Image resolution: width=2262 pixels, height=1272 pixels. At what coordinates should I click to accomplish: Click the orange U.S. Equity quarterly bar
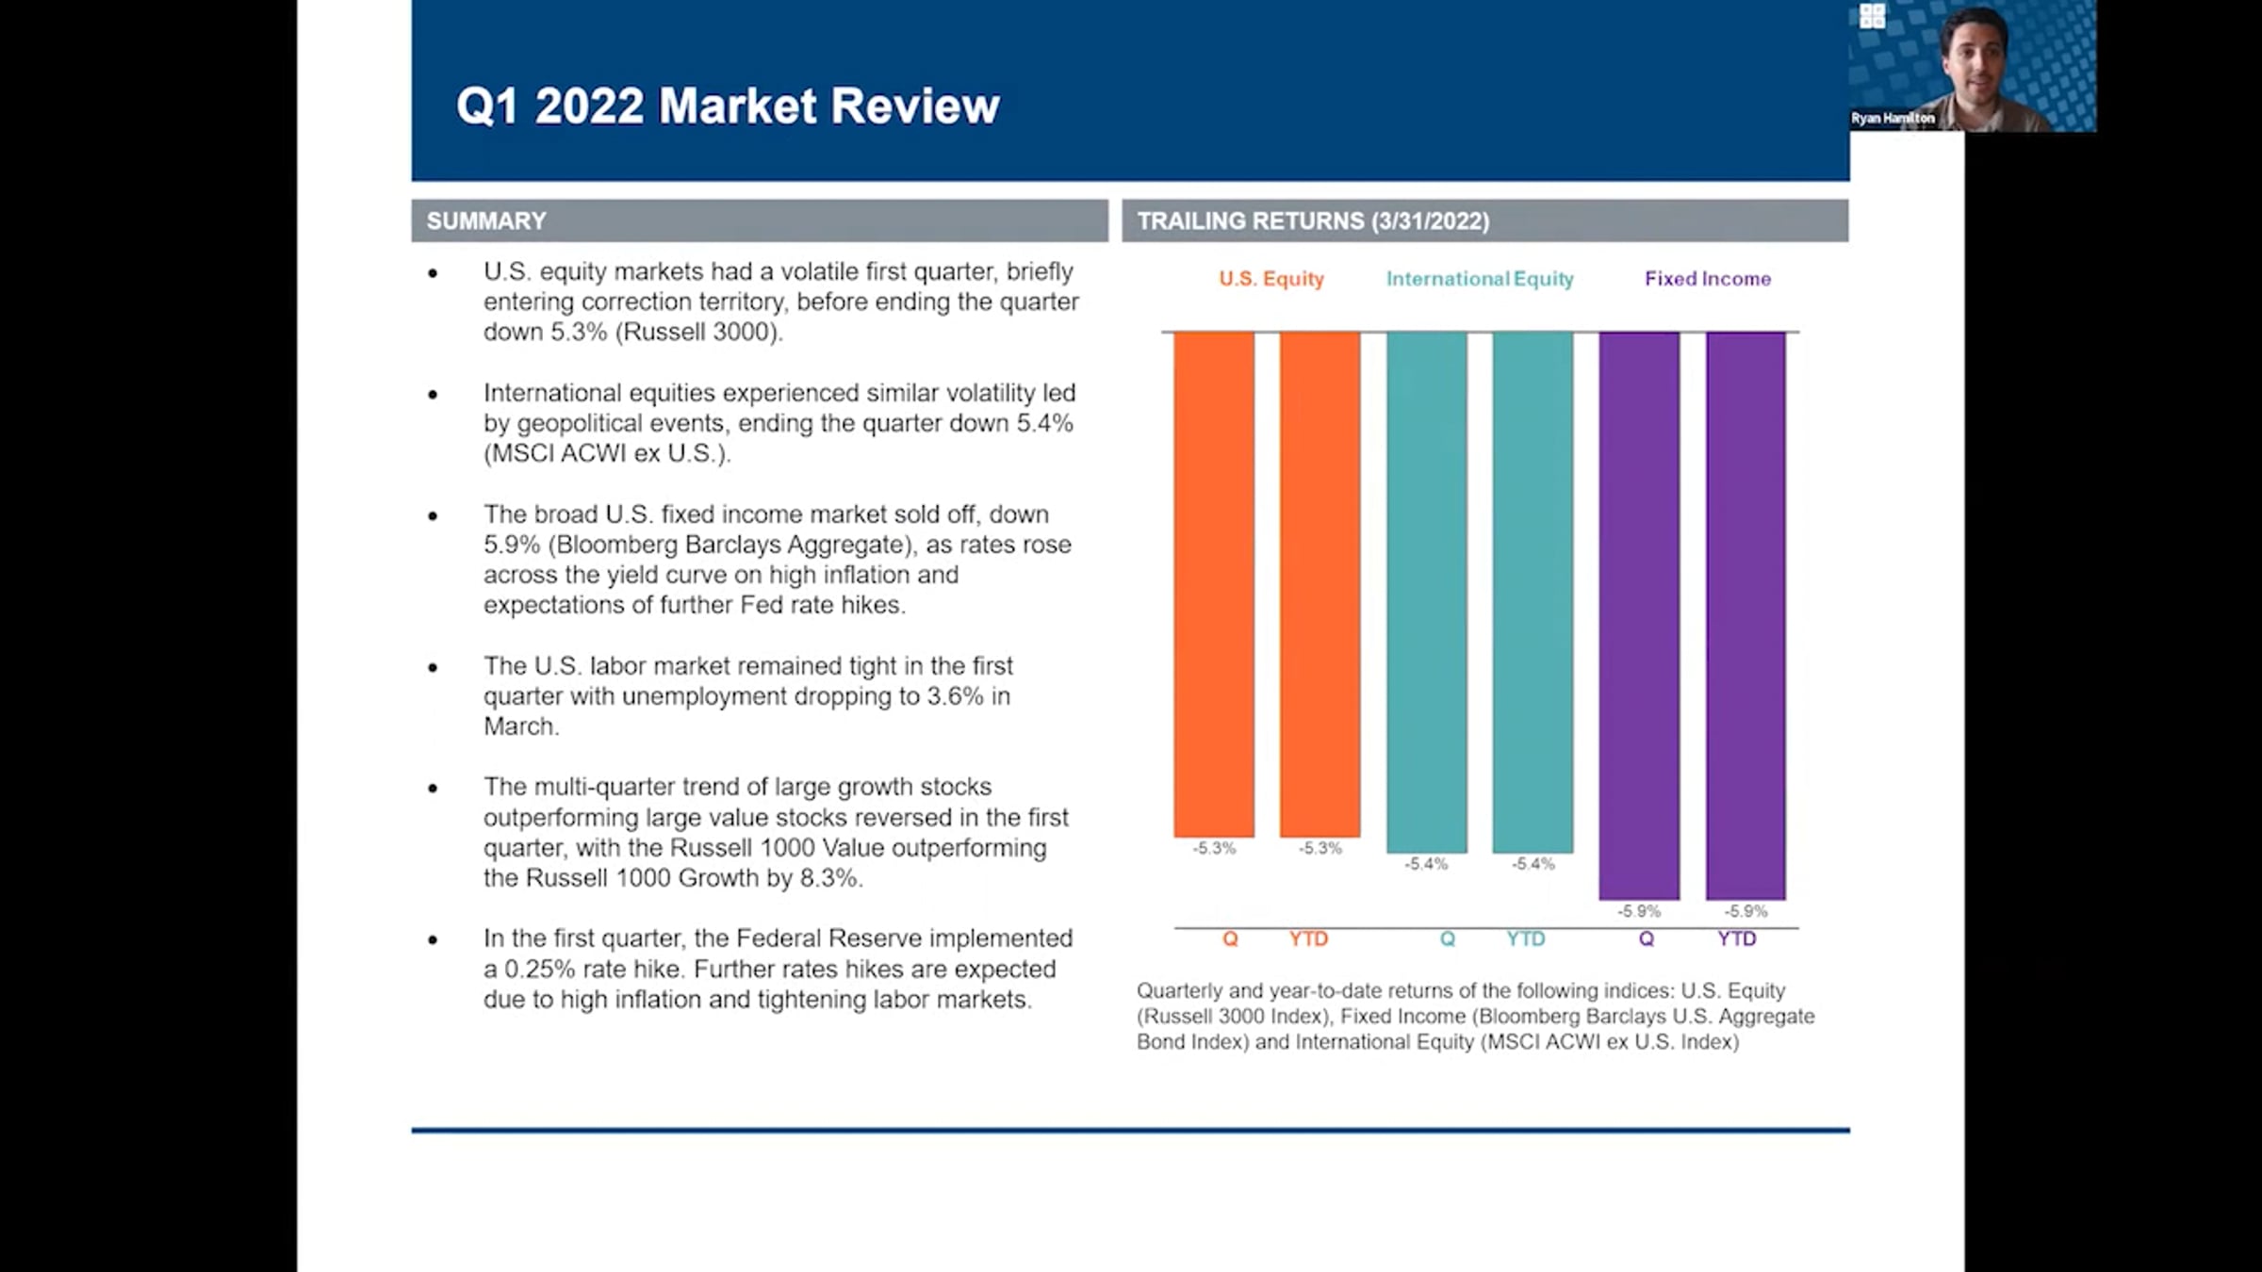pos(1213,584)
